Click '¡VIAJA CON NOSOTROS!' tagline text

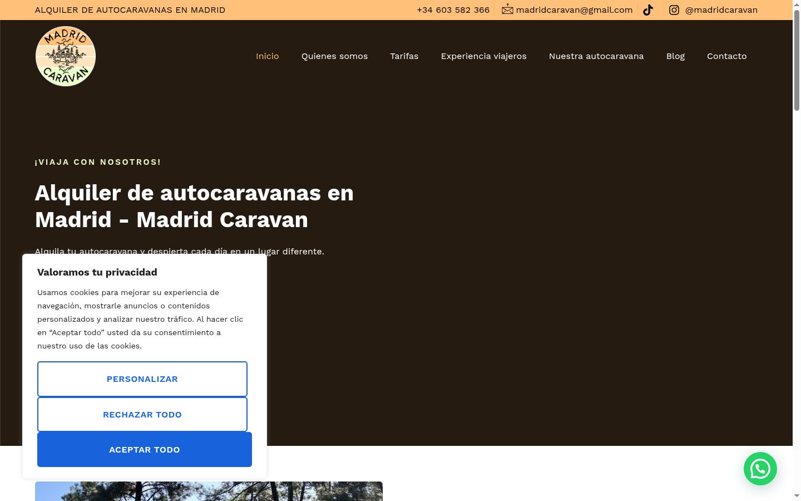point(98,162)
